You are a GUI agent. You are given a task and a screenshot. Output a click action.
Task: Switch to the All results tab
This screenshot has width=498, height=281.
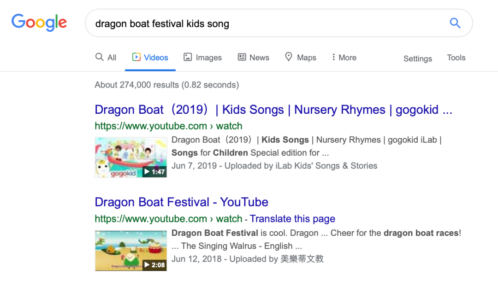(106, 58)
